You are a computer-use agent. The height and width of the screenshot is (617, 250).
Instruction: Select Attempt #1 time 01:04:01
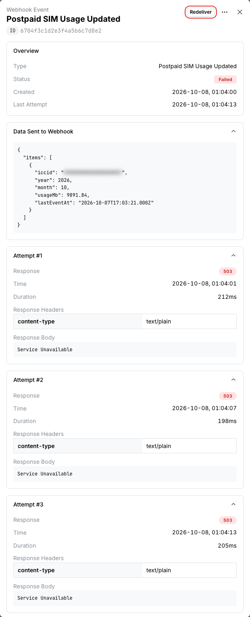pos(204,284)
